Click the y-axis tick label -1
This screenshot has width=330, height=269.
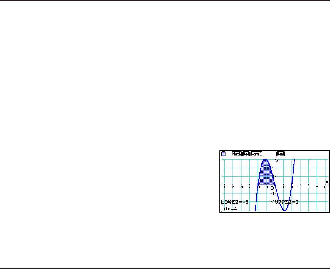273,194
